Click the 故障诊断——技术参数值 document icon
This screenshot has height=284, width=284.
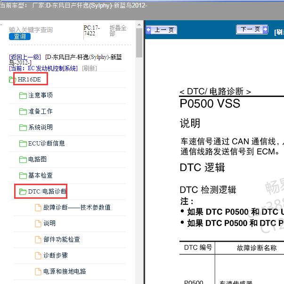pos(38,208)
